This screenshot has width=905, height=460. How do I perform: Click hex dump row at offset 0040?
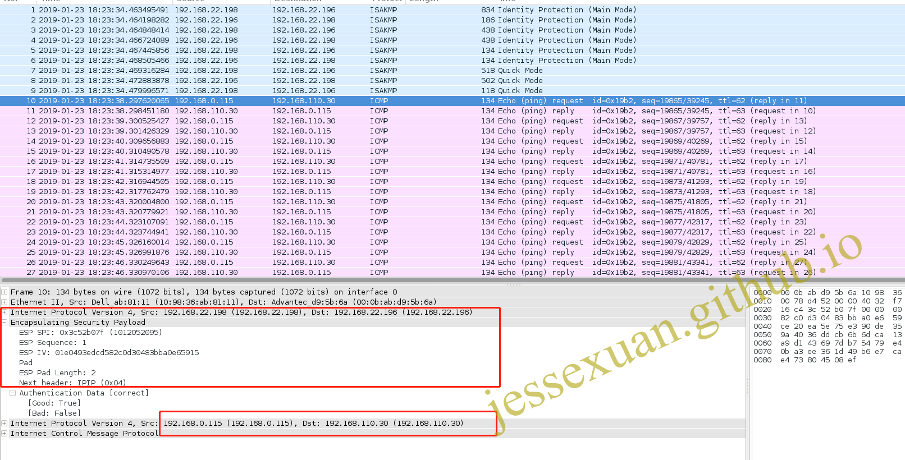pos(828,326)
